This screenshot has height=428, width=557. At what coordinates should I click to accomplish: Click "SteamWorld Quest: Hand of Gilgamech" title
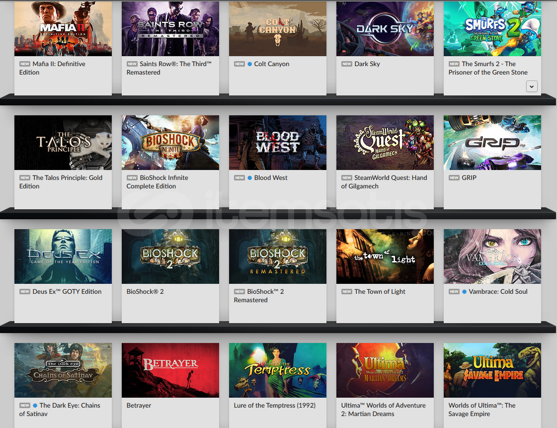384,182
